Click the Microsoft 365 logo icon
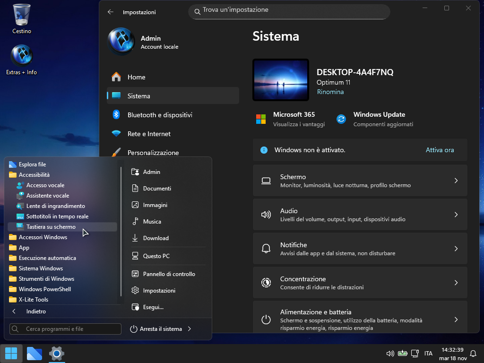 [261, 119]
